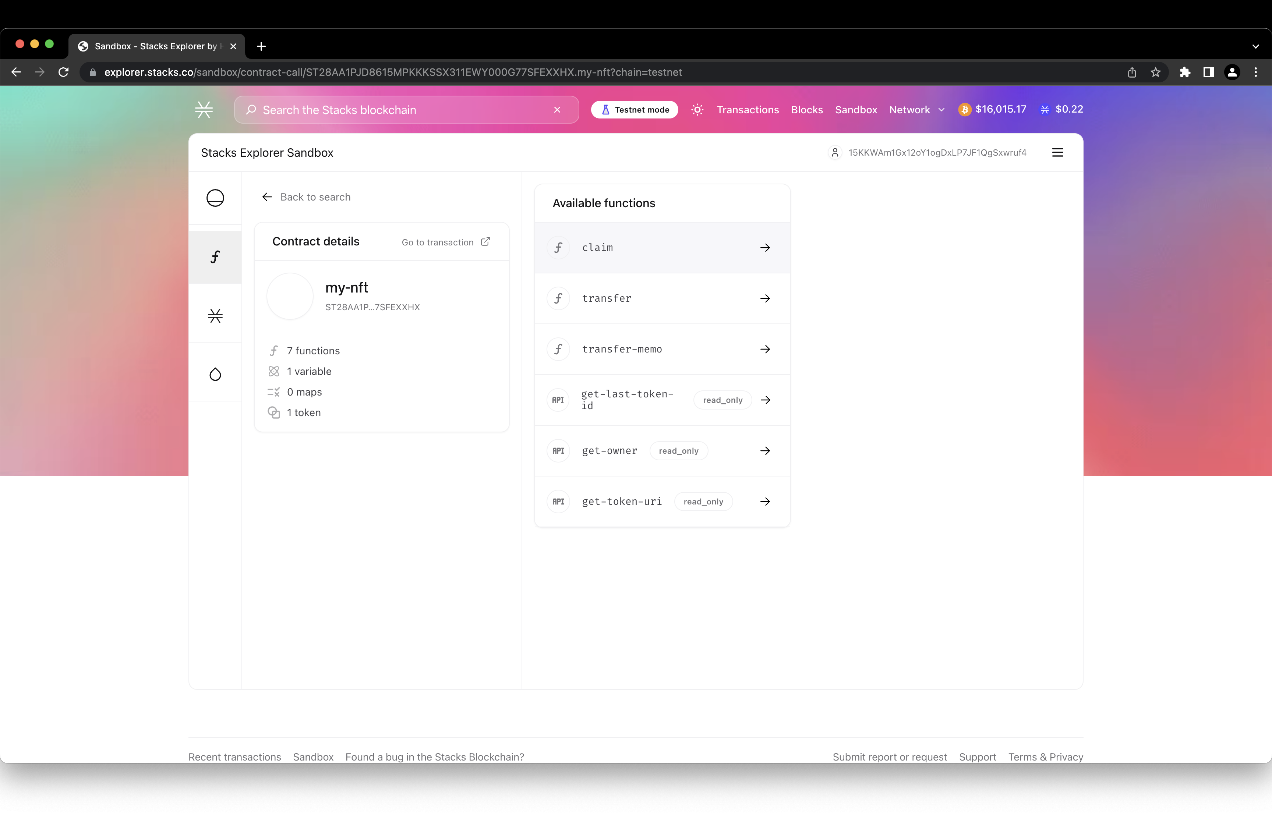Click Back to search link

pos(306,197)
